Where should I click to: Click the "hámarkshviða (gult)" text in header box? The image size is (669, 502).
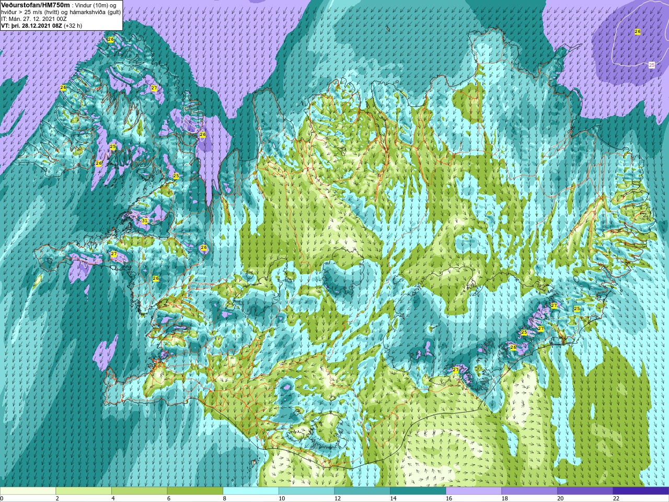click(x=95, y=12)
